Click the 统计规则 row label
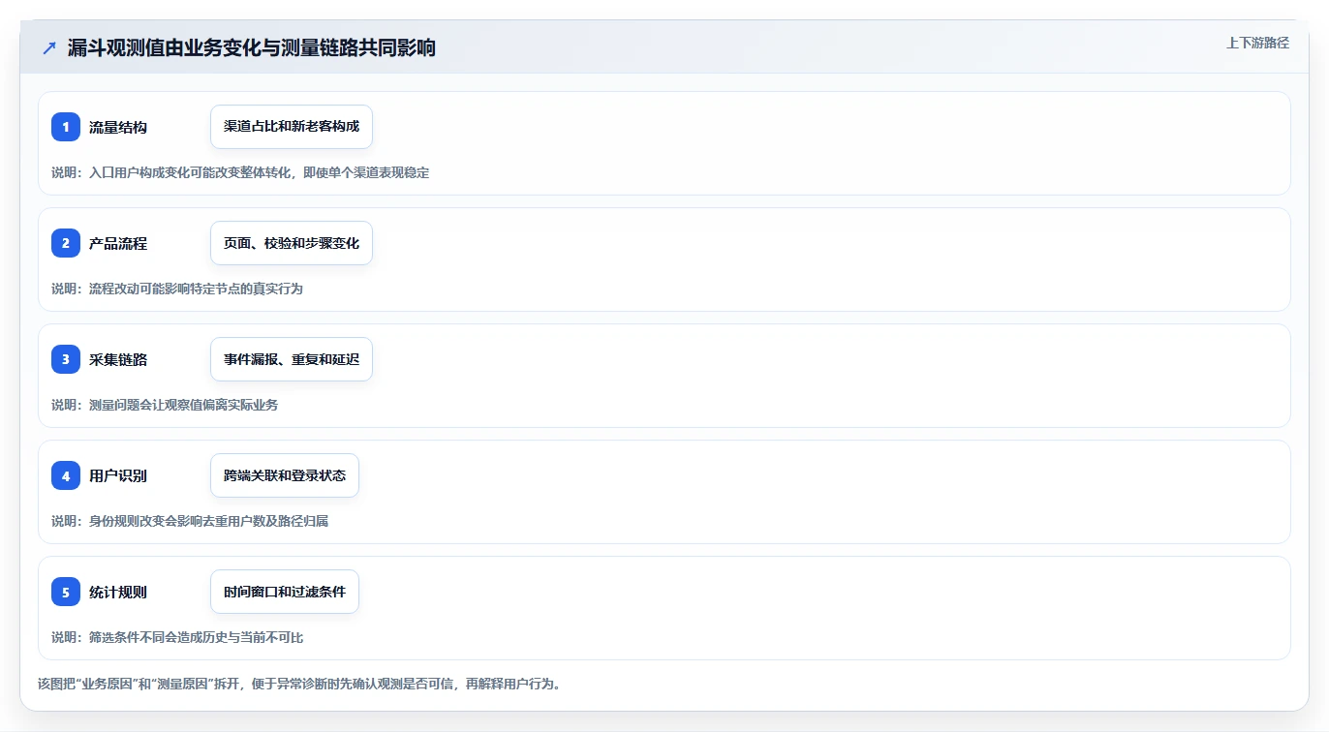Image resolution: width=1329 pixels, height=732 pixels. tap(118, 592)
